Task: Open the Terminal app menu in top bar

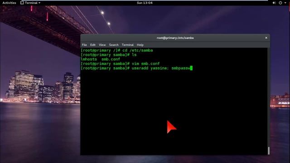Action: tap(30, 3)
